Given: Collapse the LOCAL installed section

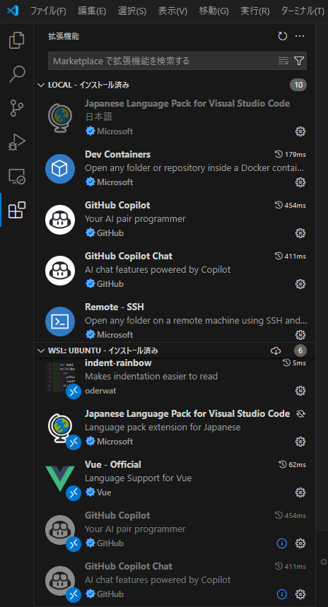Looking at the screenshot, I should (x=41, y=85).
